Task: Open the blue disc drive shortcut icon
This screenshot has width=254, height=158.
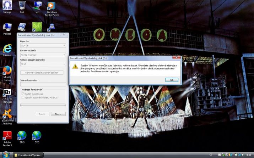Action: (x=52, y=27)
